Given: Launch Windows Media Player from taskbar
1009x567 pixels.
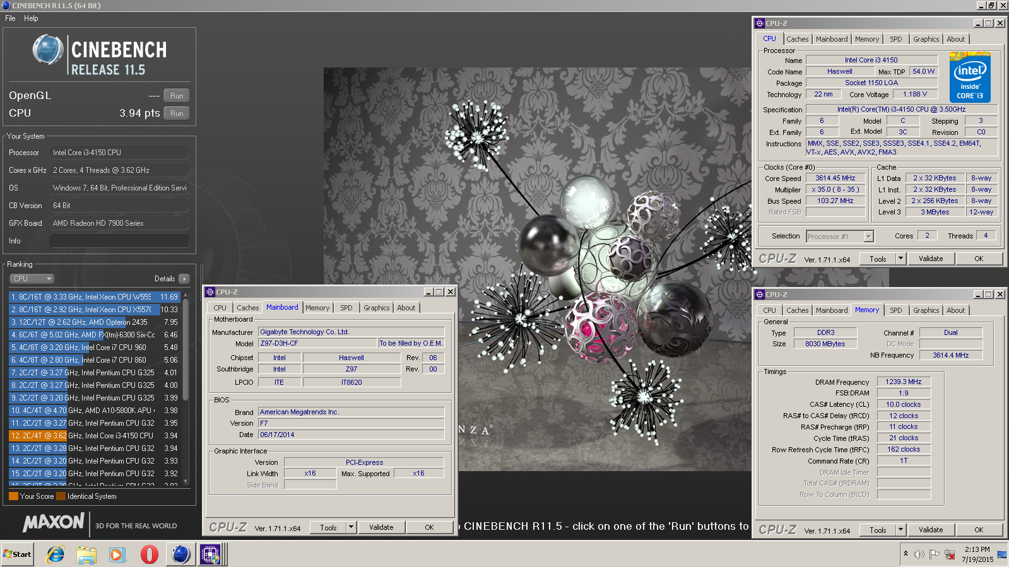Looking at the screenshot, I should click(x=117, y=554).
